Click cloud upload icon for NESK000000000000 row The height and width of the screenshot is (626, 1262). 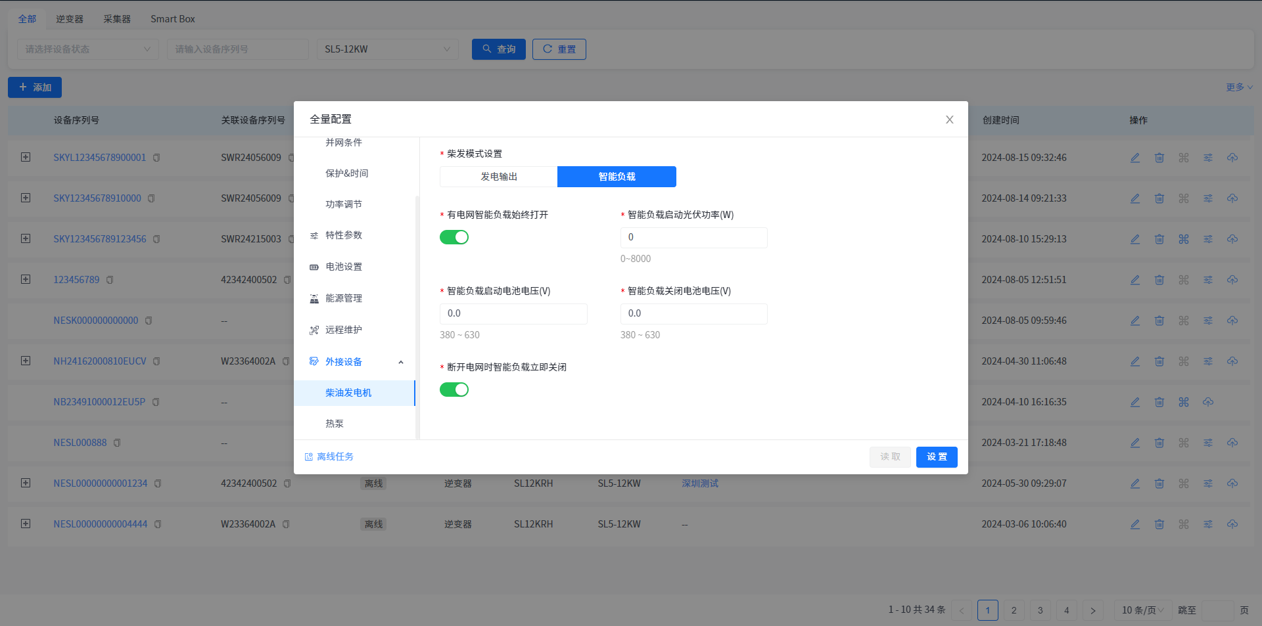pyautogui.click(x=1232, y=321)
